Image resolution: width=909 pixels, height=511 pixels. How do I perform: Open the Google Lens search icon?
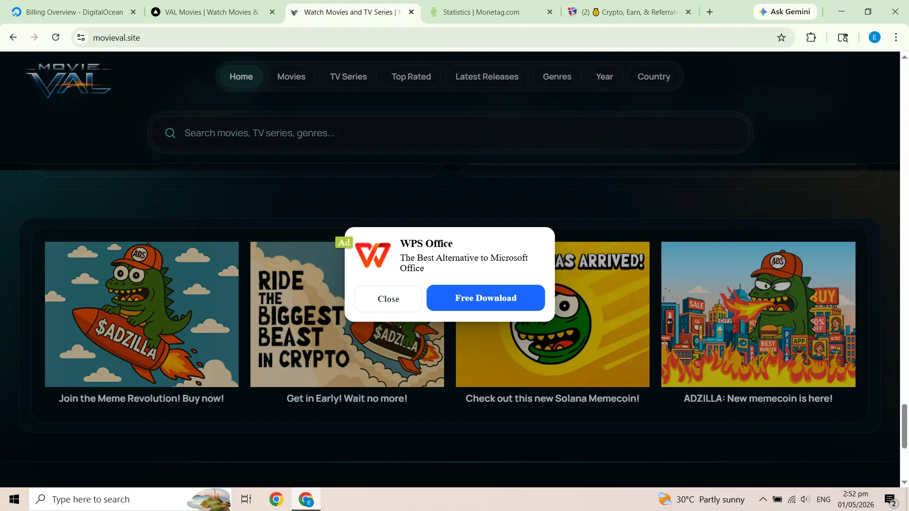pyautogui.click(x=843, y=37)
